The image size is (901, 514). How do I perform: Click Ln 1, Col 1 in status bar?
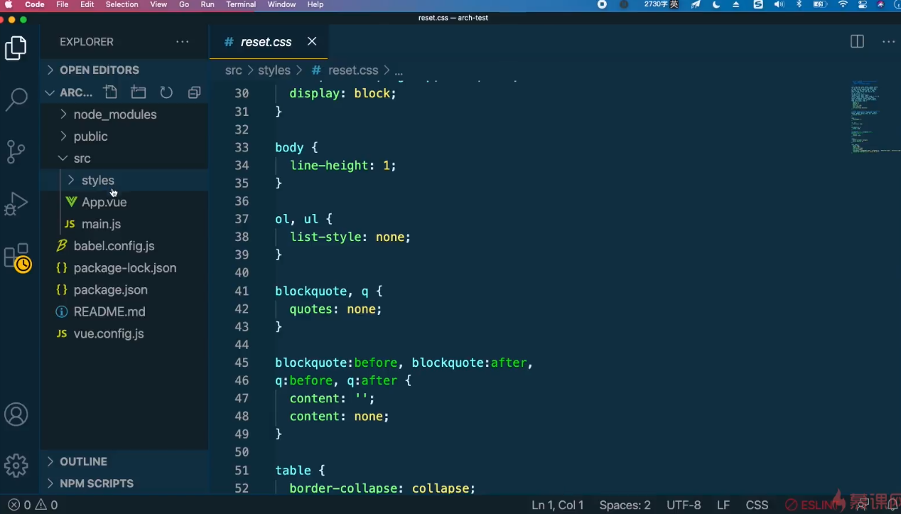558,505
